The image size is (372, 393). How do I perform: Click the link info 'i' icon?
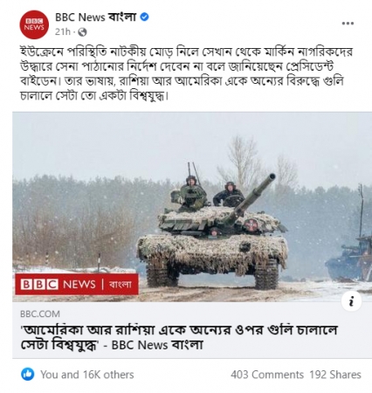[x=351, y=301]
